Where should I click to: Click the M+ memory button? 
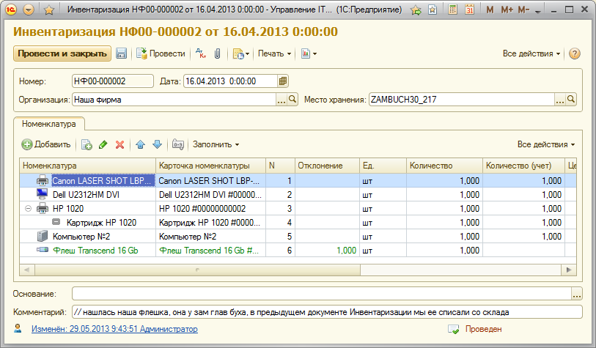507,10
